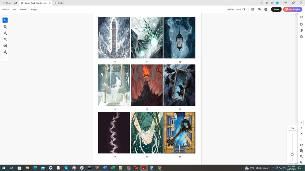Select the arrow selection tool
Viewport: 305px width, 171px height.
click(x=5, y=20)
